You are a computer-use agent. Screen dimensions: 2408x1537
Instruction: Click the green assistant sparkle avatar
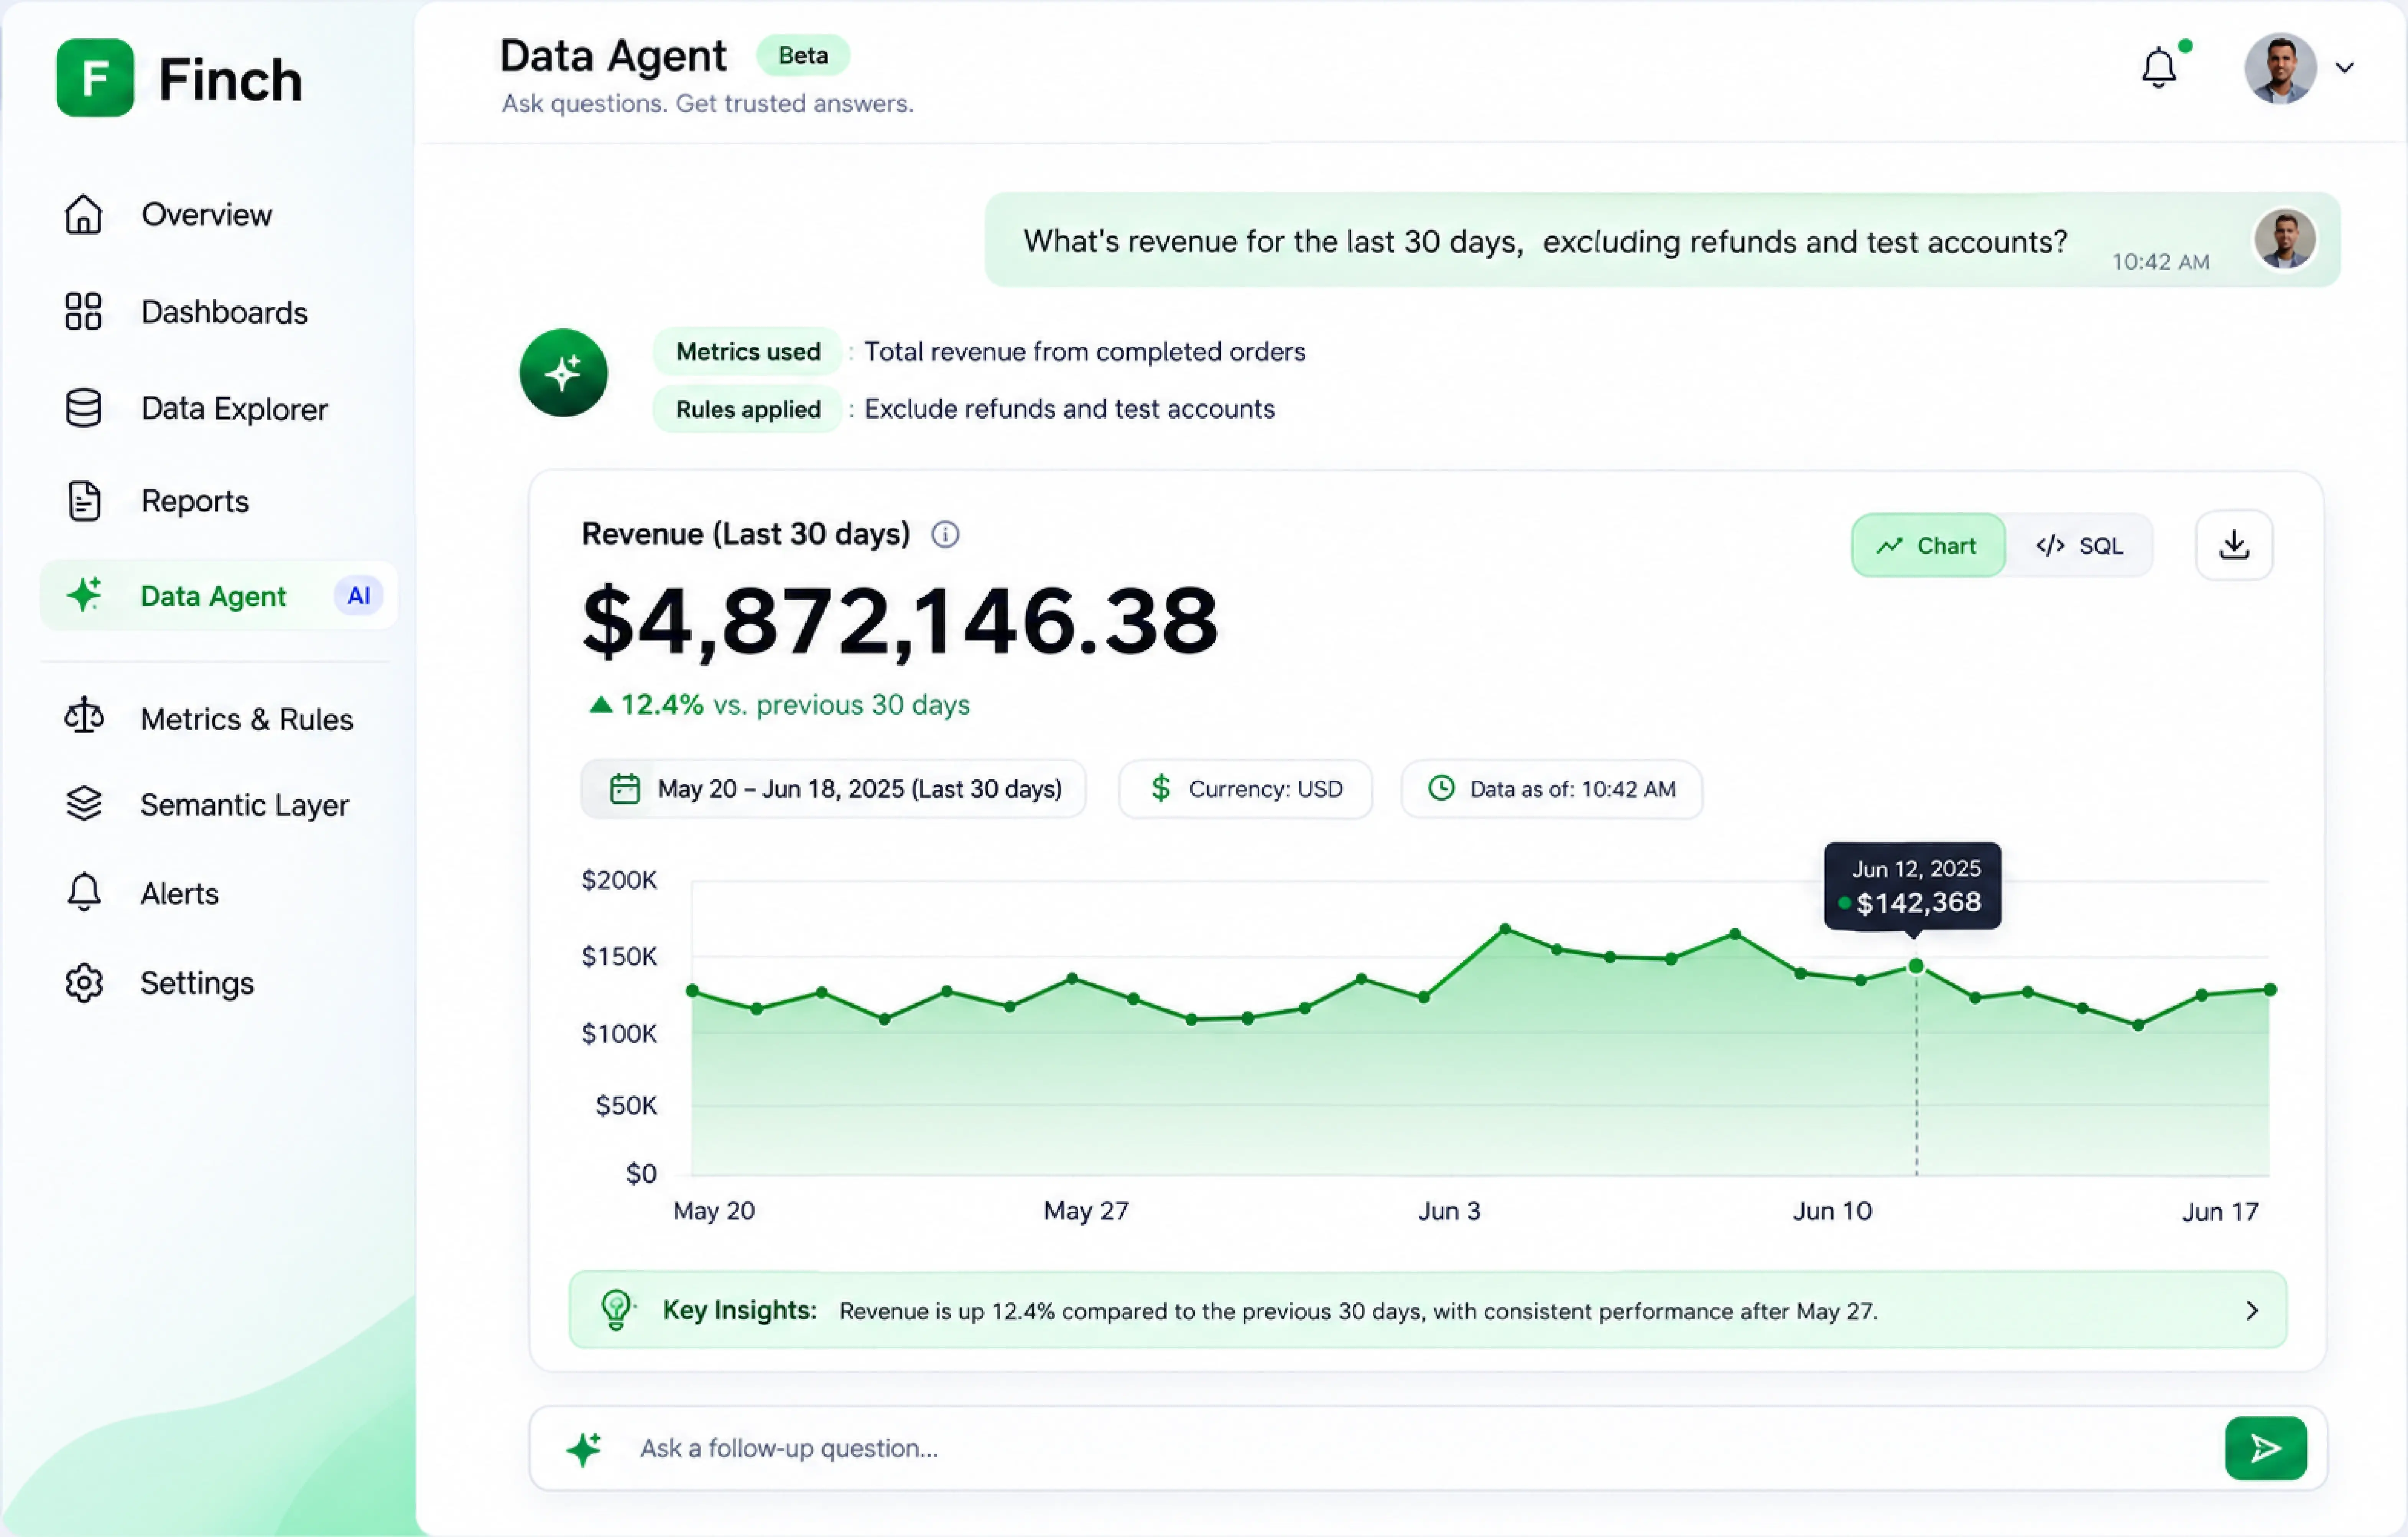tap(564, 373)
